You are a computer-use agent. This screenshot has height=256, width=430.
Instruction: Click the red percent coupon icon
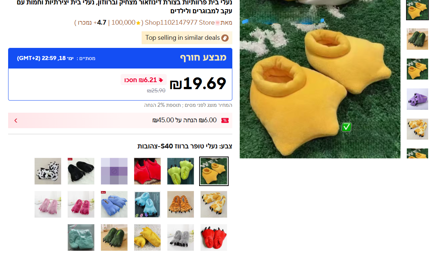[x=225, y=120]
